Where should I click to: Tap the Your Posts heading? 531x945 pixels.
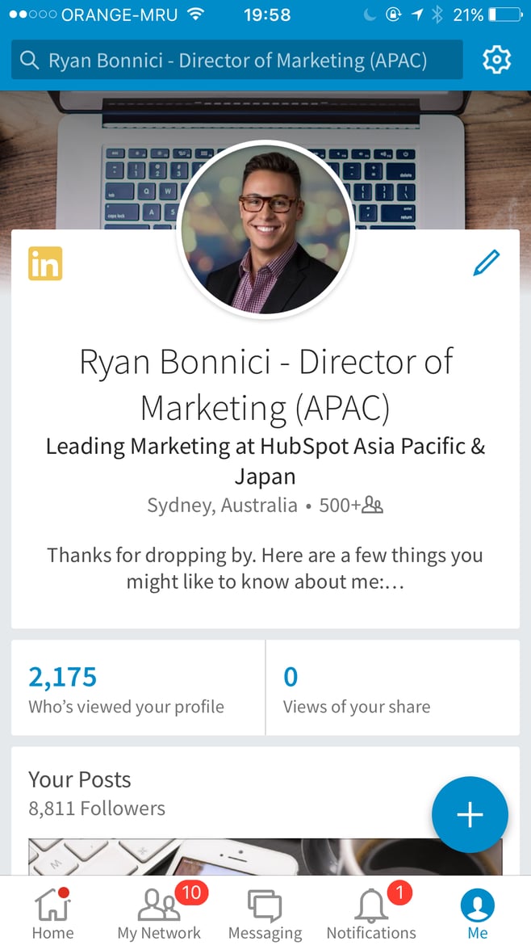point(79,779)
